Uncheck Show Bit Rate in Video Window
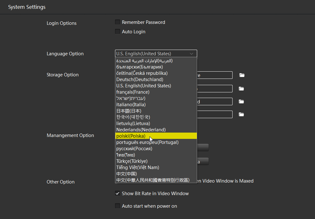Viewport: 315px width, 219px height. point(118,194)
